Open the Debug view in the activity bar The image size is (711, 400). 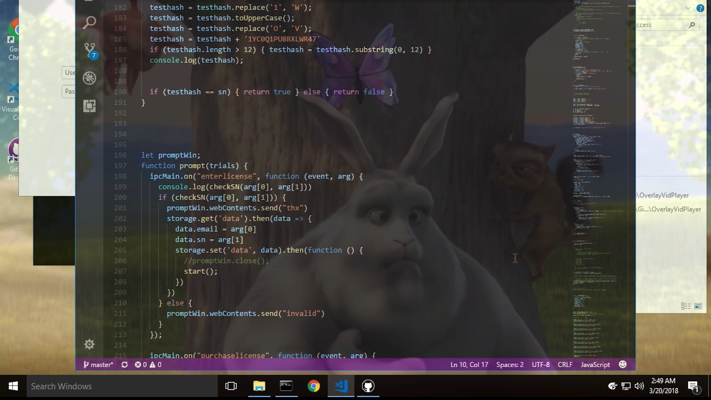pyautogui.click(x=89, y=78)
